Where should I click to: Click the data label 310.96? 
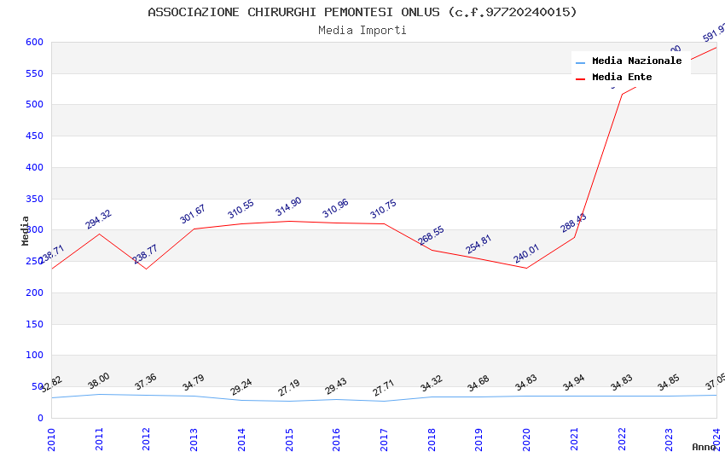tap(336, 208)
